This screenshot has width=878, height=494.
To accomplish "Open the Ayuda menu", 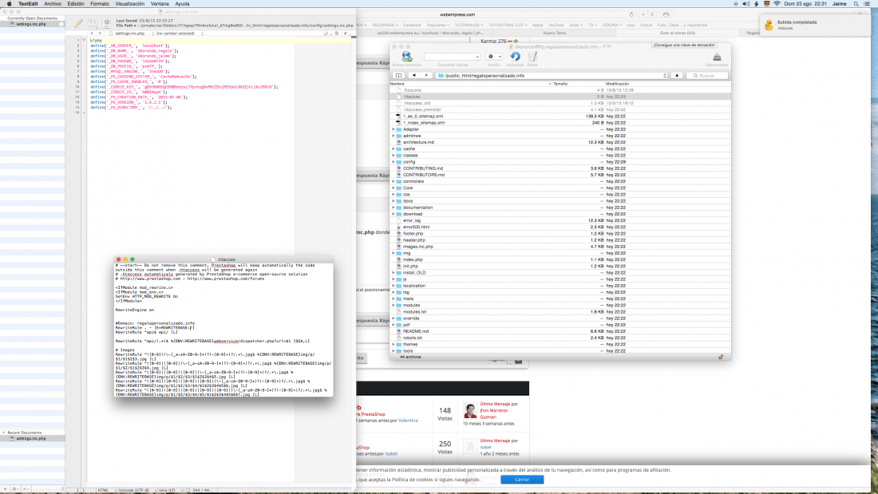I will (183, 4).
